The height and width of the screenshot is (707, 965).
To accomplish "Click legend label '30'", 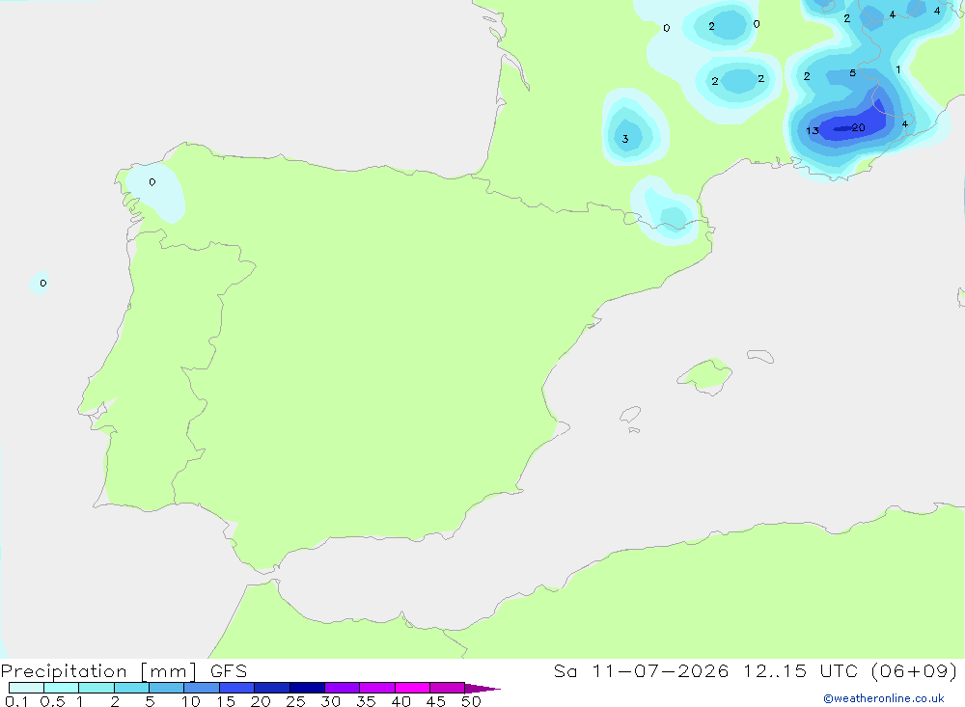I will tap(331, 701).
